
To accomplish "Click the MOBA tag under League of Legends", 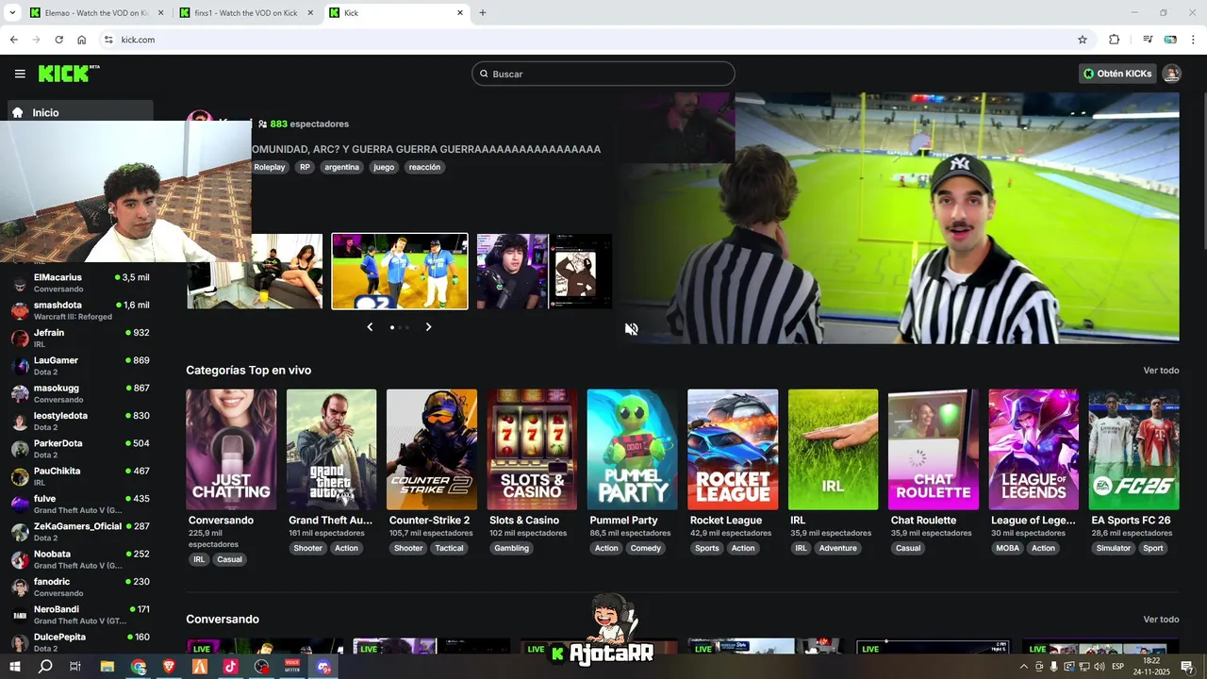I will tap(1007, 548).
